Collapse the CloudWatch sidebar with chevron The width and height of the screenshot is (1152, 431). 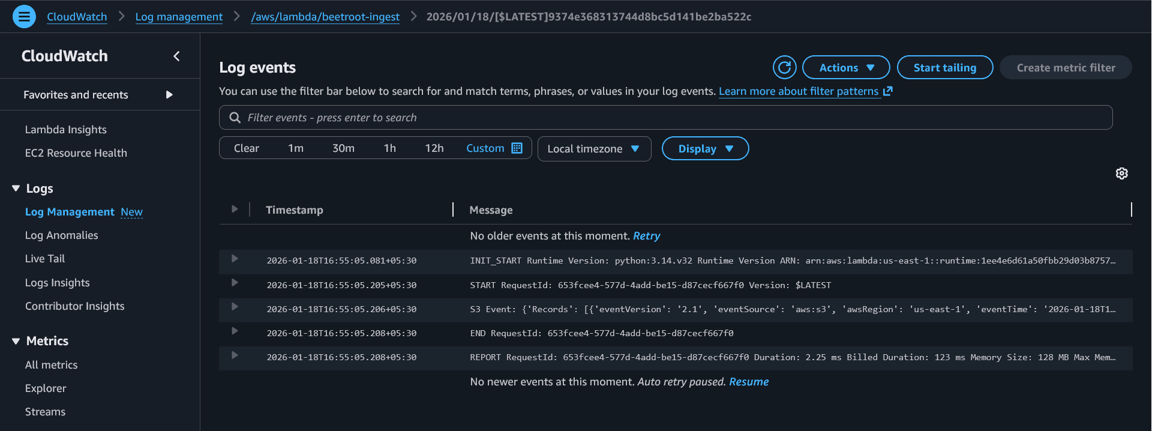tap(176, 56)
